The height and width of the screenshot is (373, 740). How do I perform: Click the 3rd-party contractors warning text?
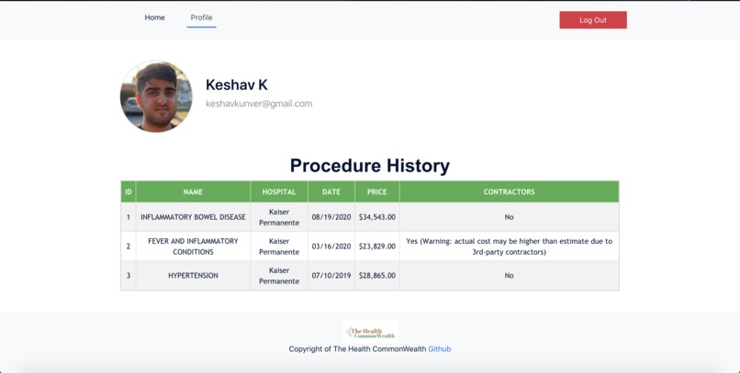[510, 247]
